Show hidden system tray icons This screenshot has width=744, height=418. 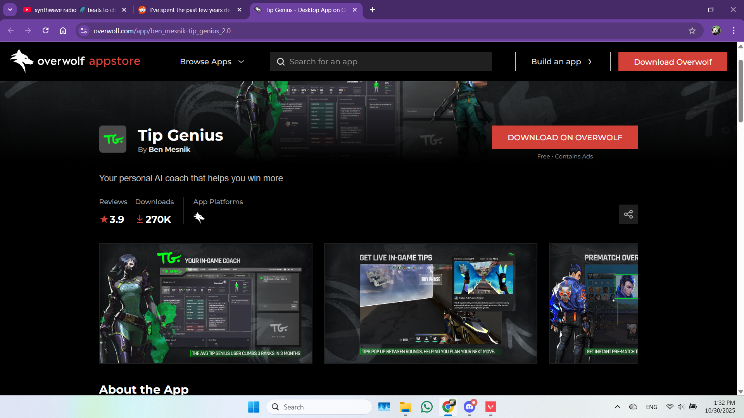[x=618, y=407]
